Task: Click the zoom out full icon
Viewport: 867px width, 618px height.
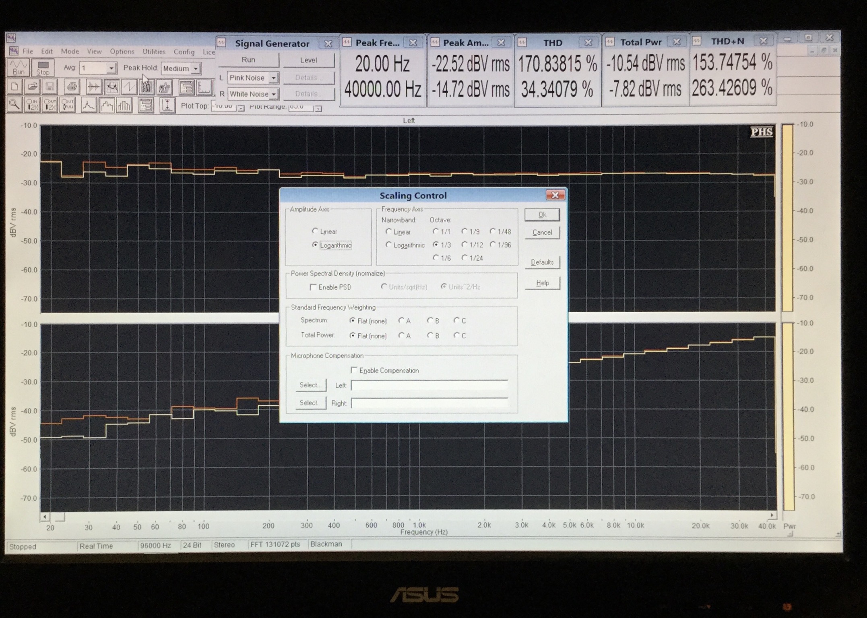Action: (67, 105)
